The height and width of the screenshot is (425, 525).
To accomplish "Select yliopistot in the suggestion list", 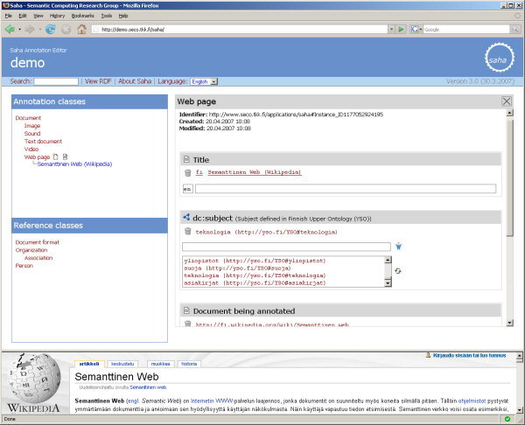I will (x=255, y=261).
